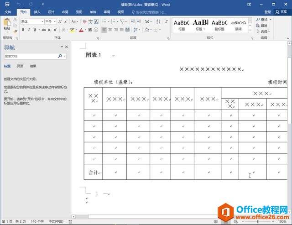Show paragraph marks icon
The height and width of the screenshot is (225, 292).
pos(167,21)
